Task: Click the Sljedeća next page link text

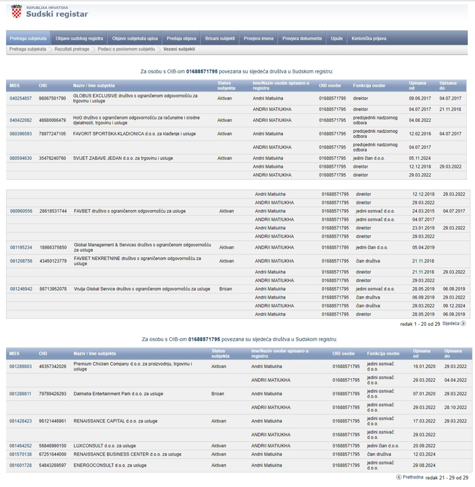Action: pyautogui.click(x=450, y=323)
